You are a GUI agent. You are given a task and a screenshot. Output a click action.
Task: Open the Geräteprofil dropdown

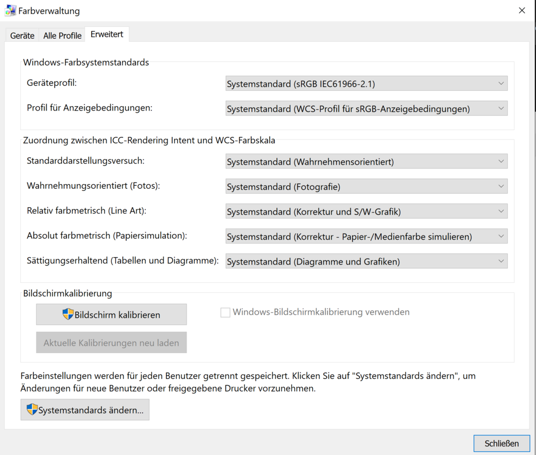coord(366,84)
